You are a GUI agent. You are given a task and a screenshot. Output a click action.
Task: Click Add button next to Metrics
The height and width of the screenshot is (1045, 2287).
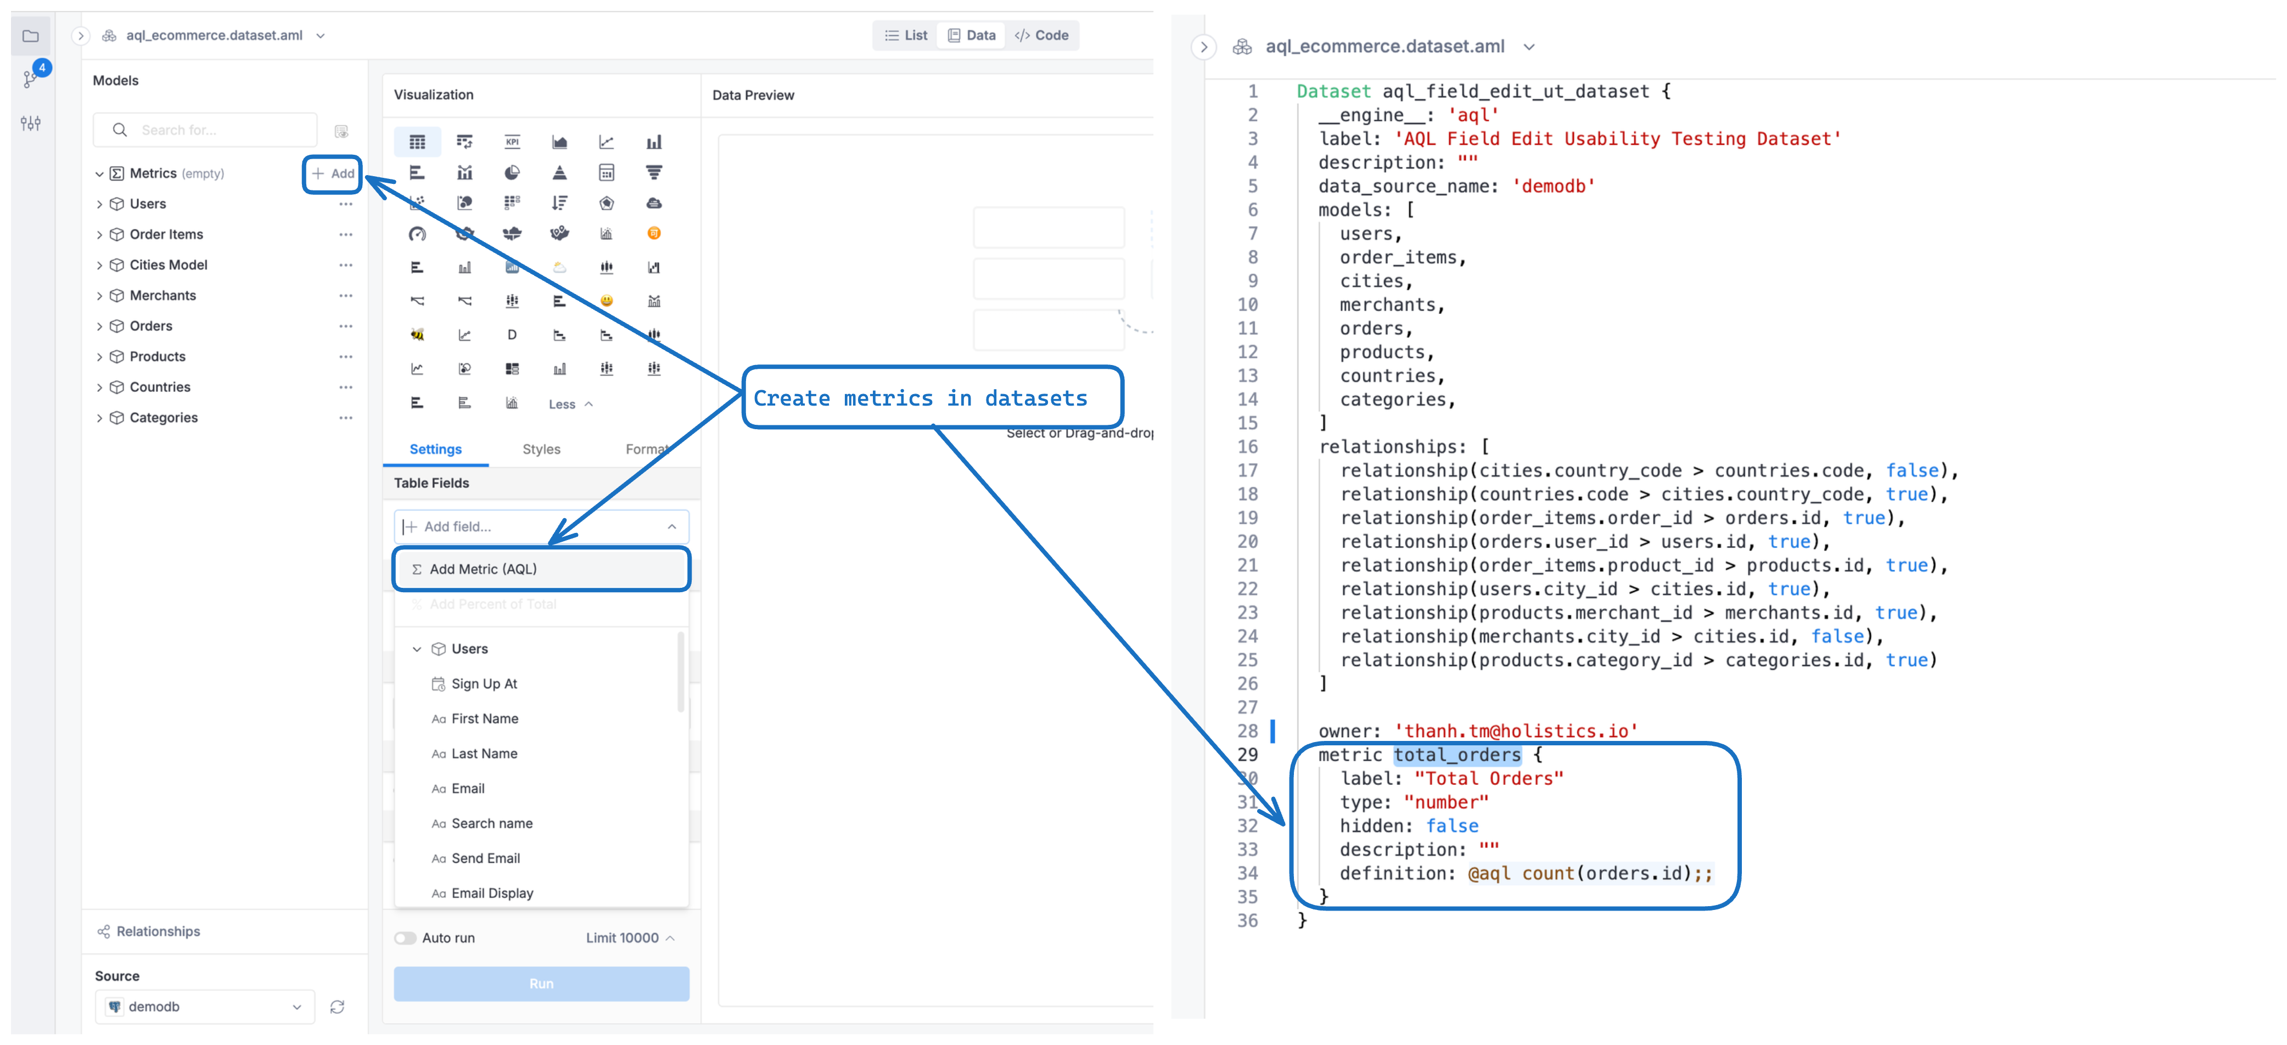pyautogui.click(x=333, y=174)
